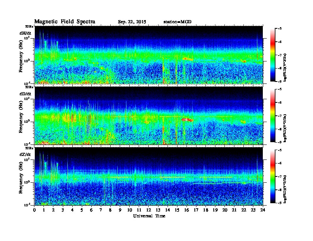This screenshot has width=313, height=241.
Task: Click the "32Hz" label atop dH/dt panel
Action: (29, 26)
